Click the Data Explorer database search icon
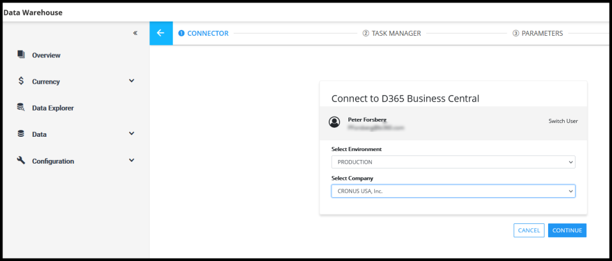Image resolution: width=612 pixels, height=261 pixels. [x=21, y=108]
